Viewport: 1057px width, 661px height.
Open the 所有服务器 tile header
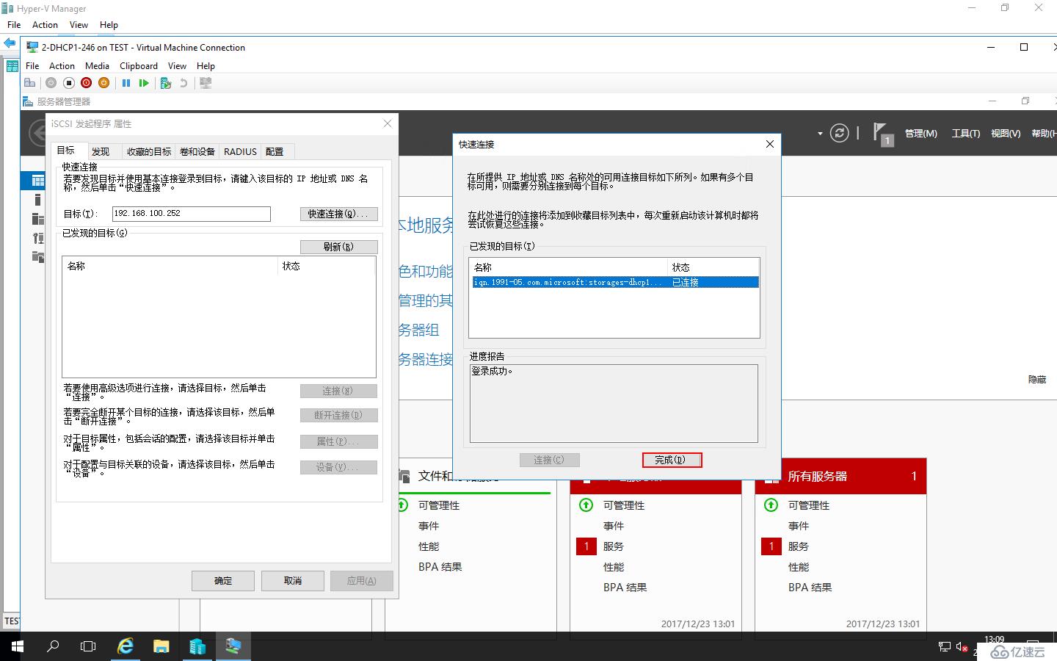coord(840,477)
